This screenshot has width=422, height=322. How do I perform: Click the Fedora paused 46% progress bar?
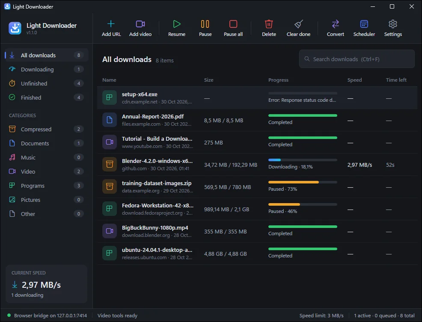tap(303, 204)
